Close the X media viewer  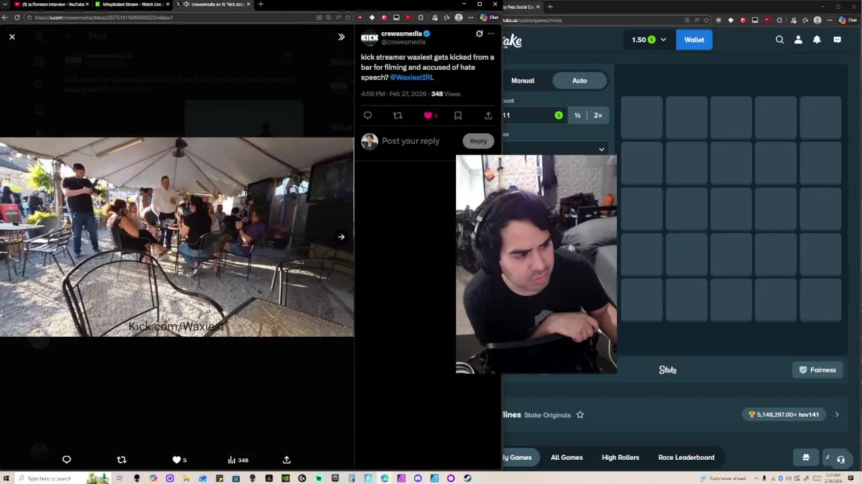coord(12,37)
